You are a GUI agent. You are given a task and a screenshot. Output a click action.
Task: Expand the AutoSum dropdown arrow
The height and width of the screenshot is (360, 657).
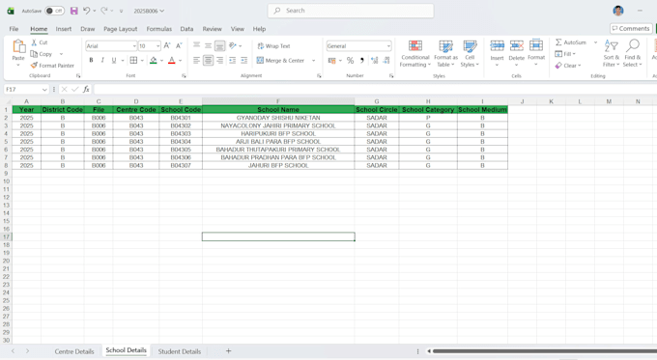point(595,42)
